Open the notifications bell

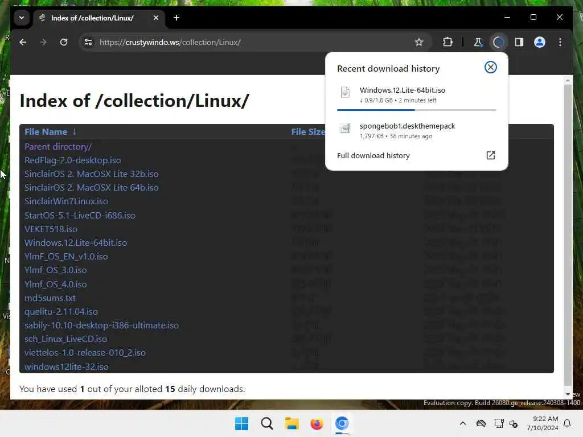[568, 423]
